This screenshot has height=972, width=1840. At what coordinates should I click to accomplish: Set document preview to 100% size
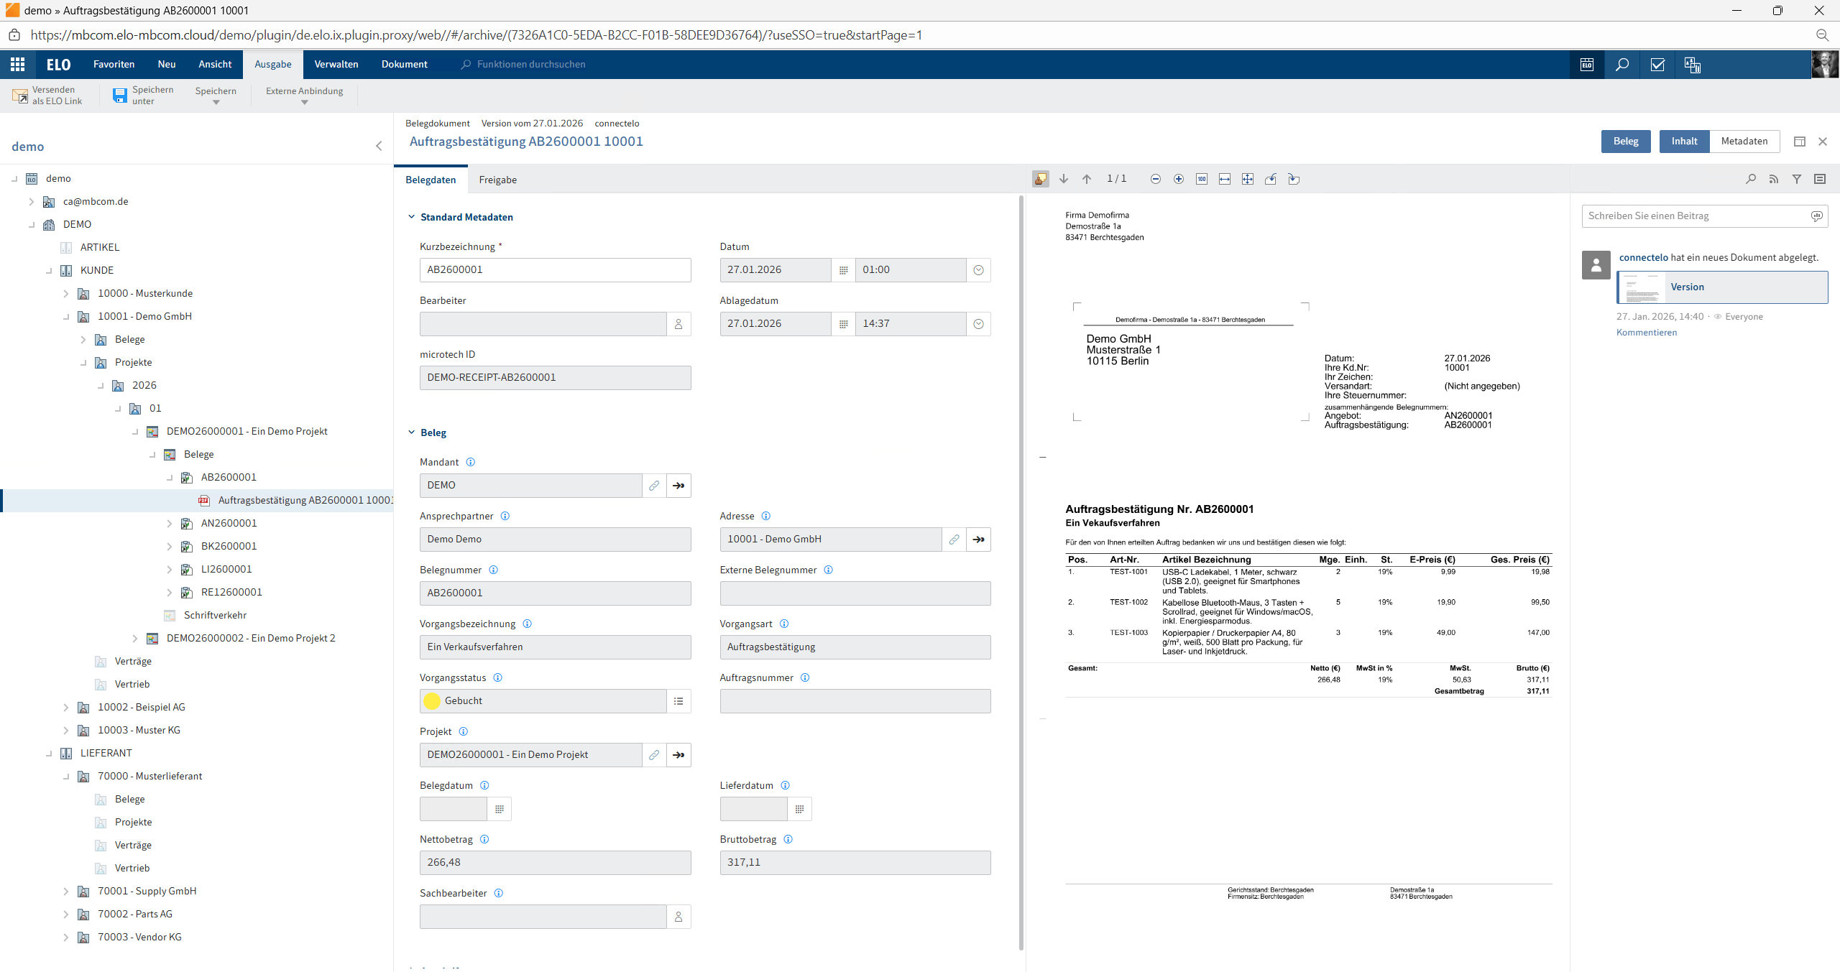pos(1202,179)
